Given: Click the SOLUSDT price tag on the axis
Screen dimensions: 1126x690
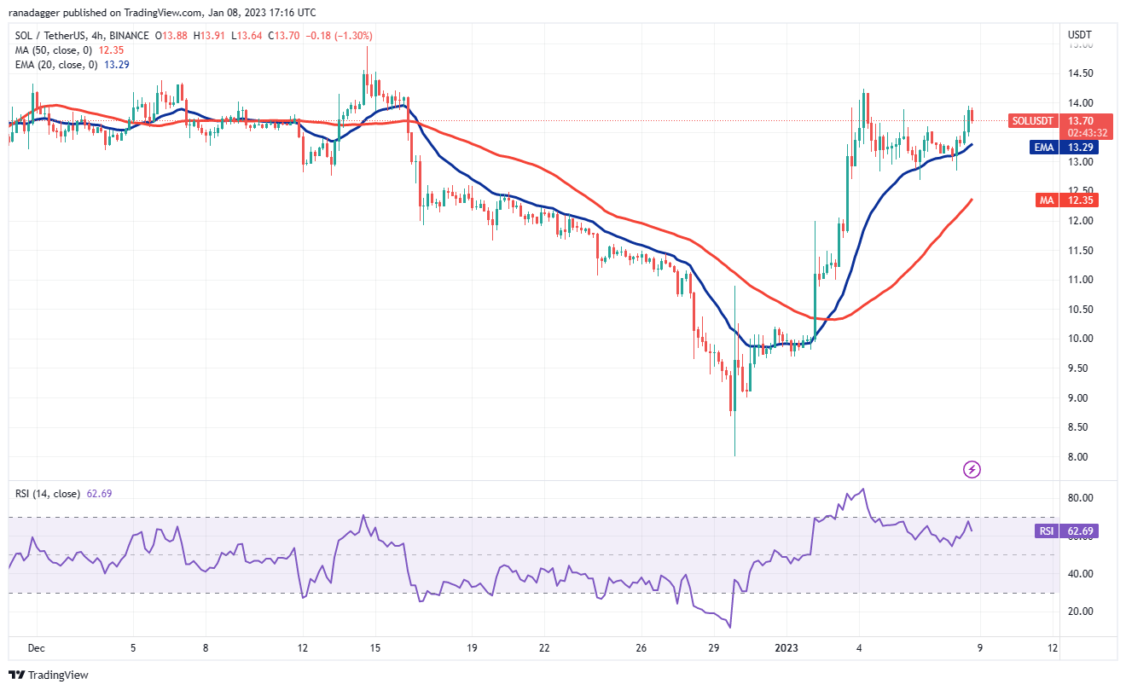Looking at the screenshot, I should click(x=1032, y=121).
